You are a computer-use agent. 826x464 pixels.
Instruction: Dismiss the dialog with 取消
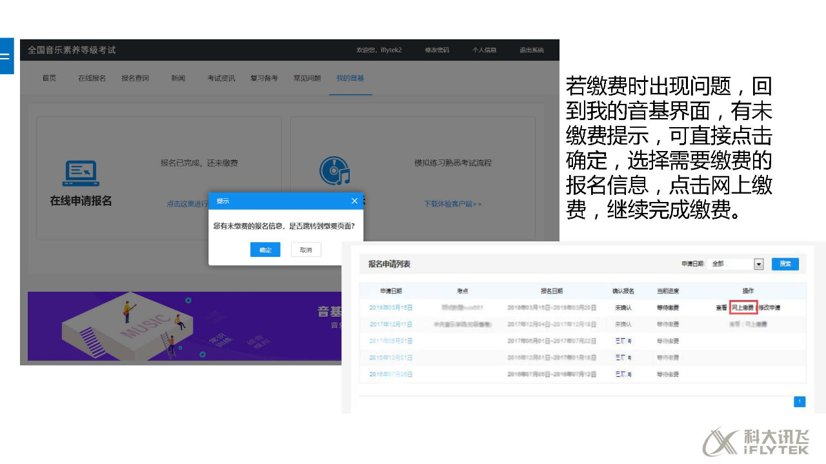click(306, 250)
